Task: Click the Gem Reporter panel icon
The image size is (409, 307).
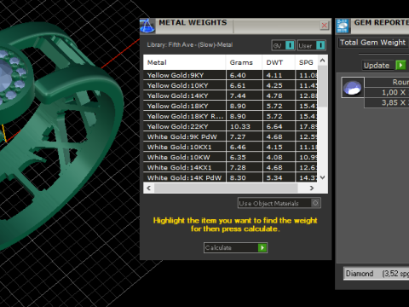Action: coord(343,26)
